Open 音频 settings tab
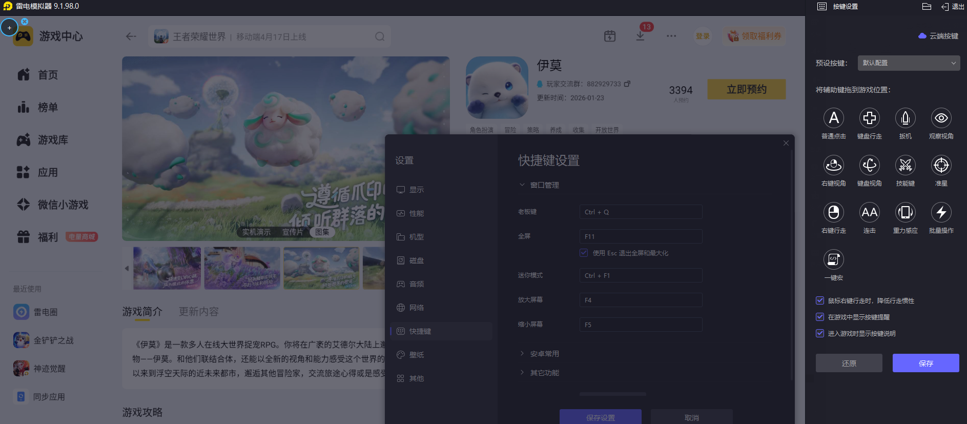Image resolution: width=967 pixels, height=424 pixels. click(441, 284)
